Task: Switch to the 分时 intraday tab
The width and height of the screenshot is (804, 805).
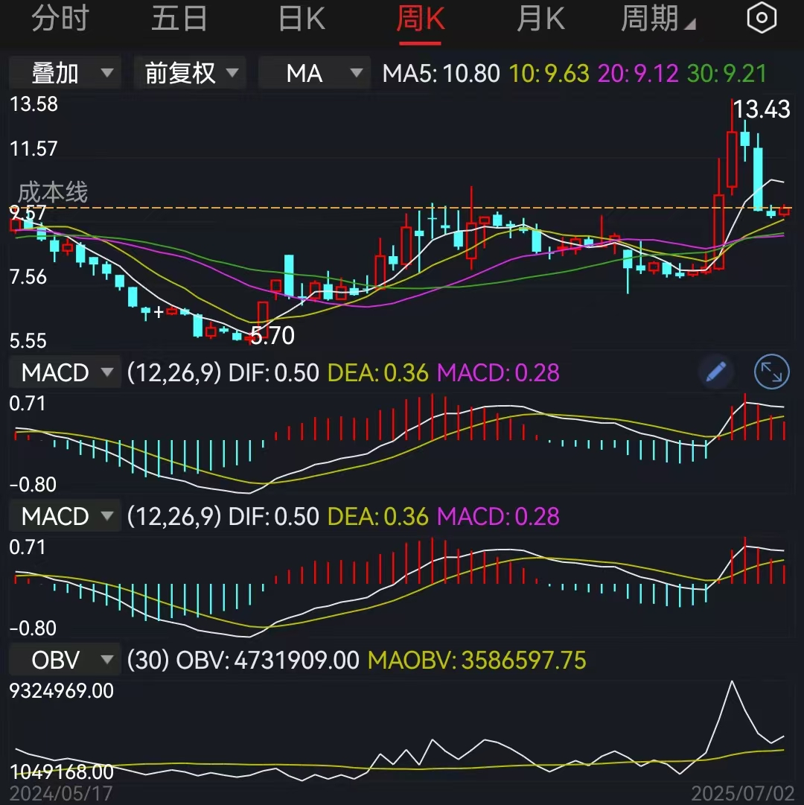Action: pyautogui.click(x=59, y=17)
